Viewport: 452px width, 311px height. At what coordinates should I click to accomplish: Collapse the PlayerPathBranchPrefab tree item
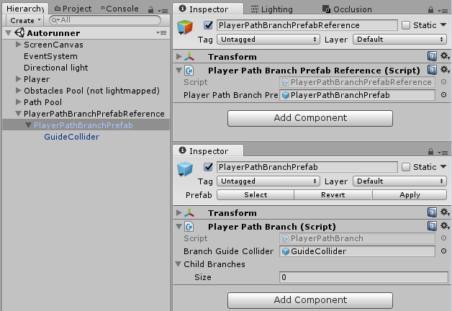click(x=28, y=125)
